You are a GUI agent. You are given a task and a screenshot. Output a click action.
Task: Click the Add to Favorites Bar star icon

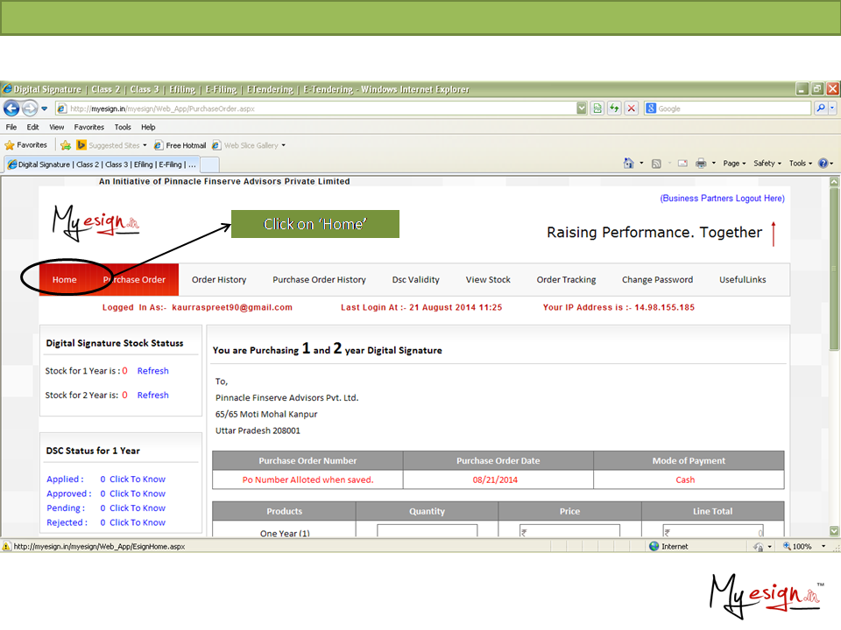point(66,145)
